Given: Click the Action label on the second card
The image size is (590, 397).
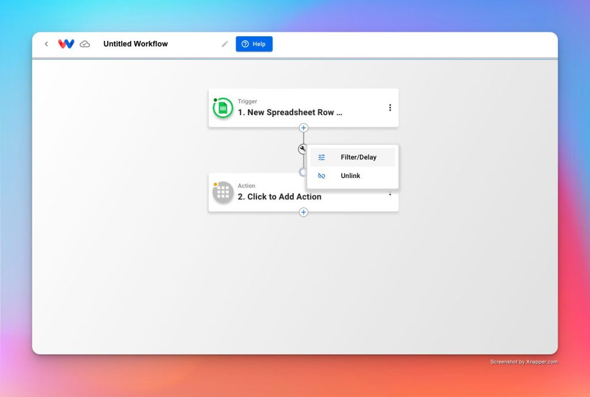Looking at the screenshot, I should 247,186.
